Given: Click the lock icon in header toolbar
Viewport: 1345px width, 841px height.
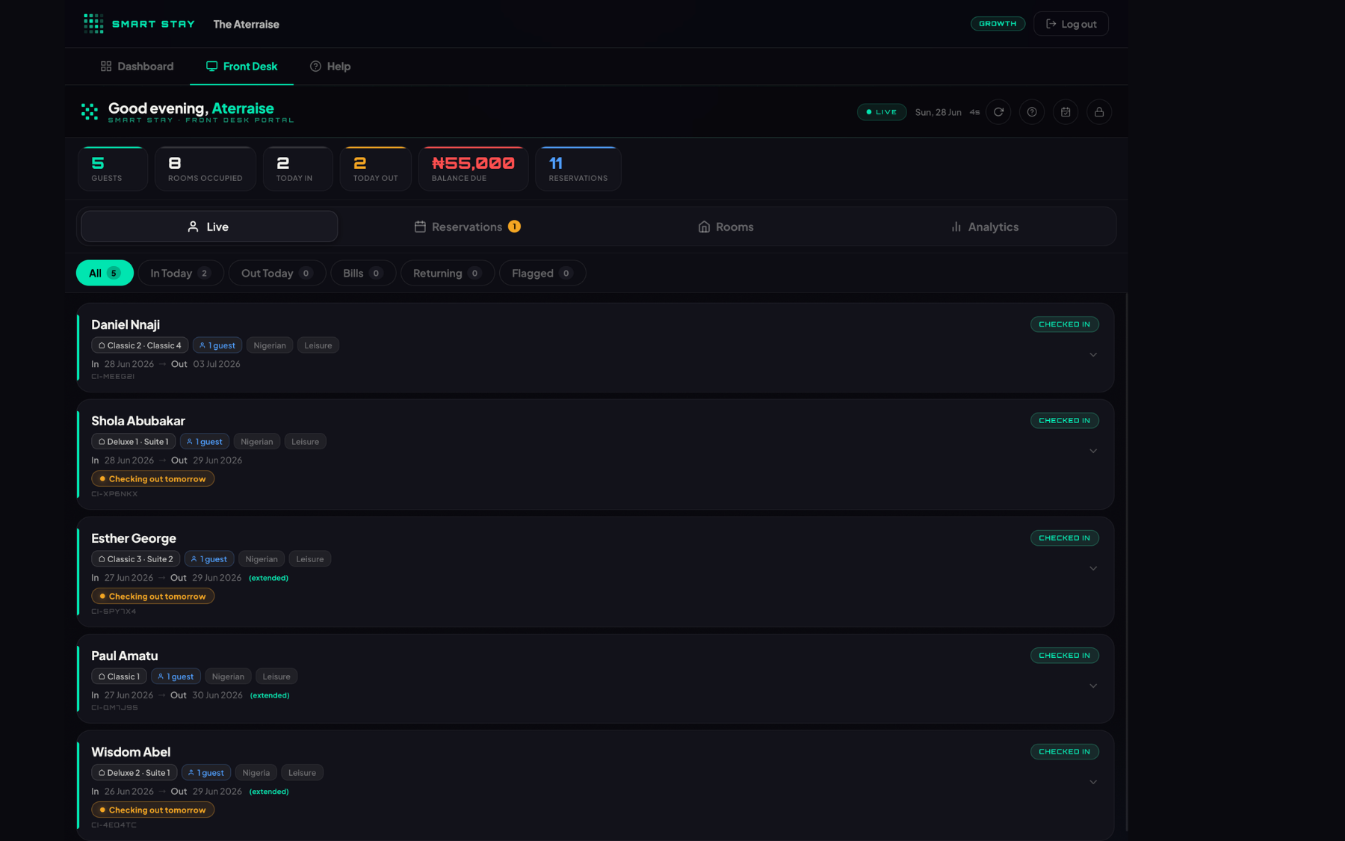Looking at the screenshot, I should 1099,112.
